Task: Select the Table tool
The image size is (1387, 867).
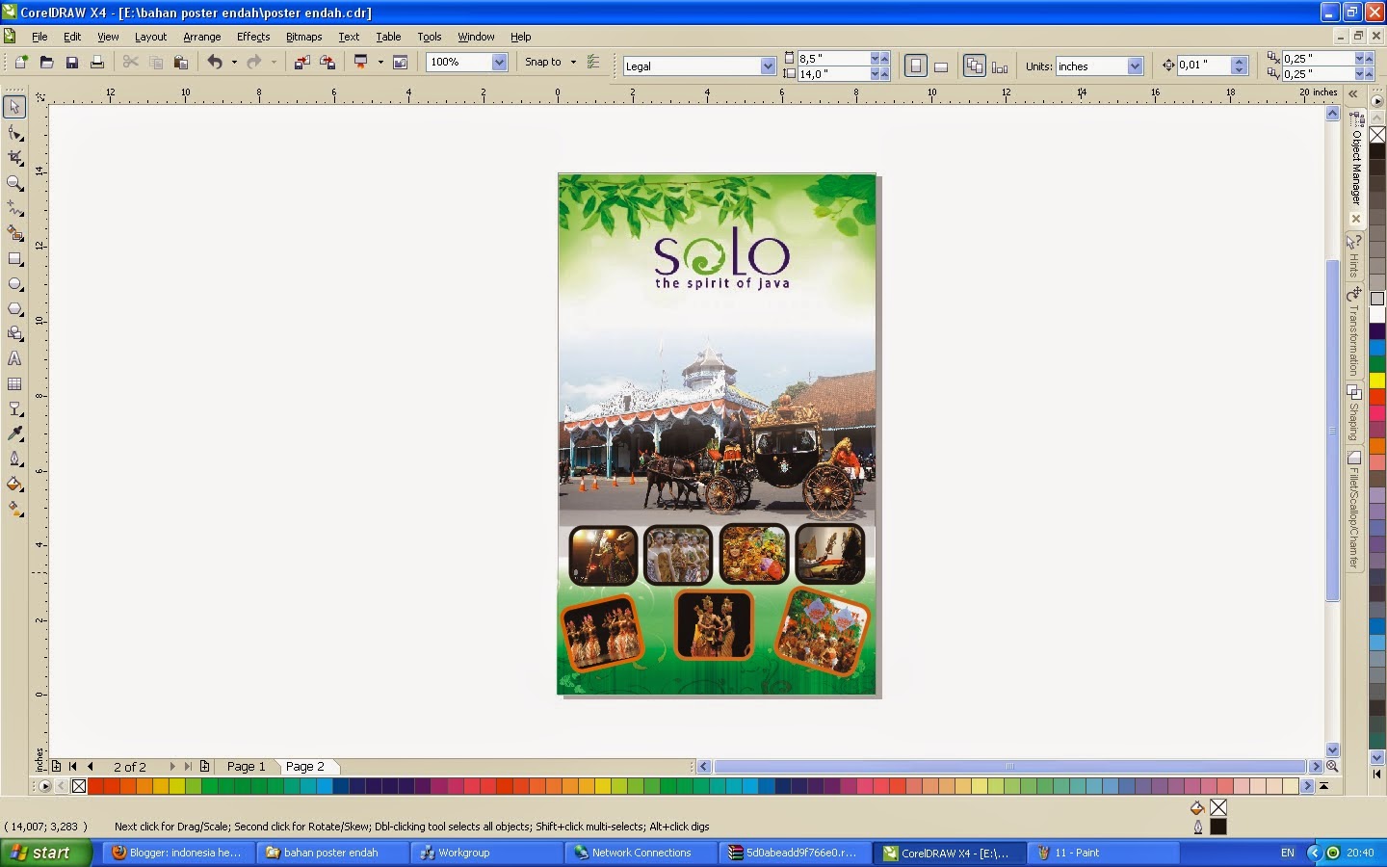Action: pyautogui.click(x=14, y=383)
